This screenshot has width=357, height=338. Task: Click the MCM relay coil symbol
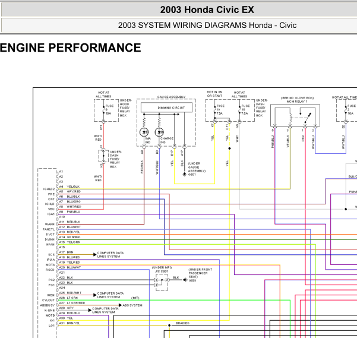(290, 118)
